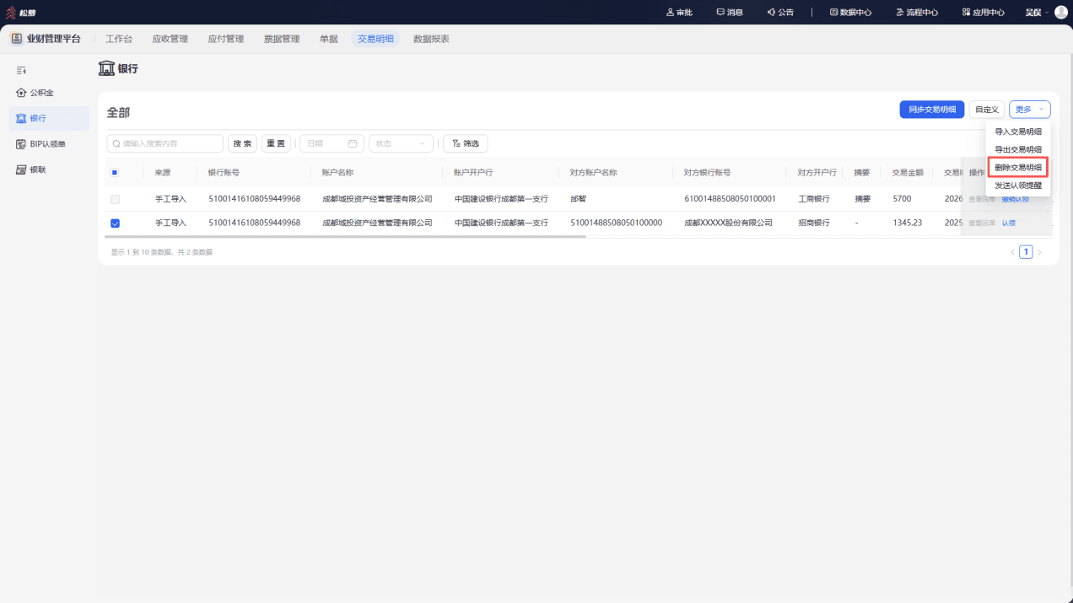
Task: Click the 银行账号 column header
Action: [x=224, y=173]
